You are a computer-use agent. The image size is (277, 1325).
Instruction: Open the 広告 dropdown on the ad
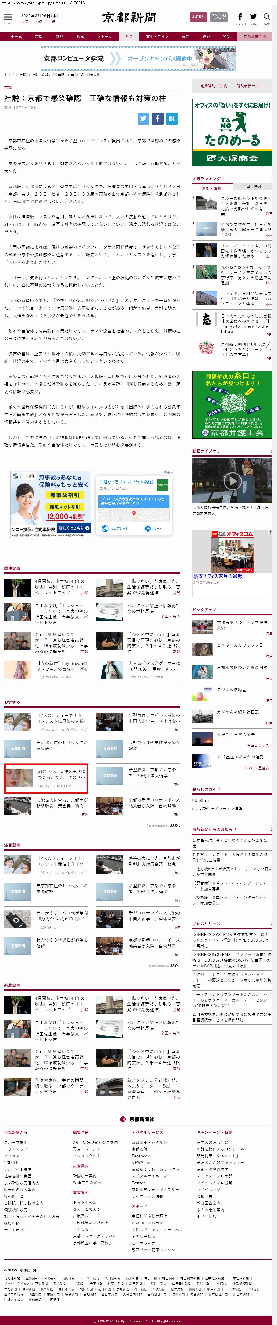click(168, 473)
